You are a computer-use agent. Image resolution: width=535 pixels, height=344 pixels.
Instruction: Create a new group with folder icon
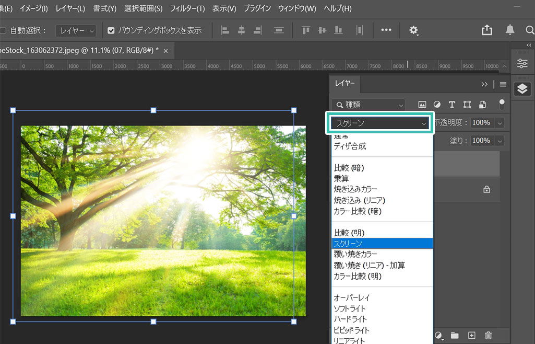[455, 335]
